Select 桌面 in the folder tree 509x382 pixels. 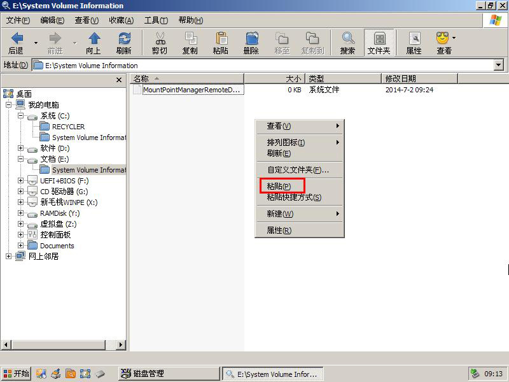[24, 94]
